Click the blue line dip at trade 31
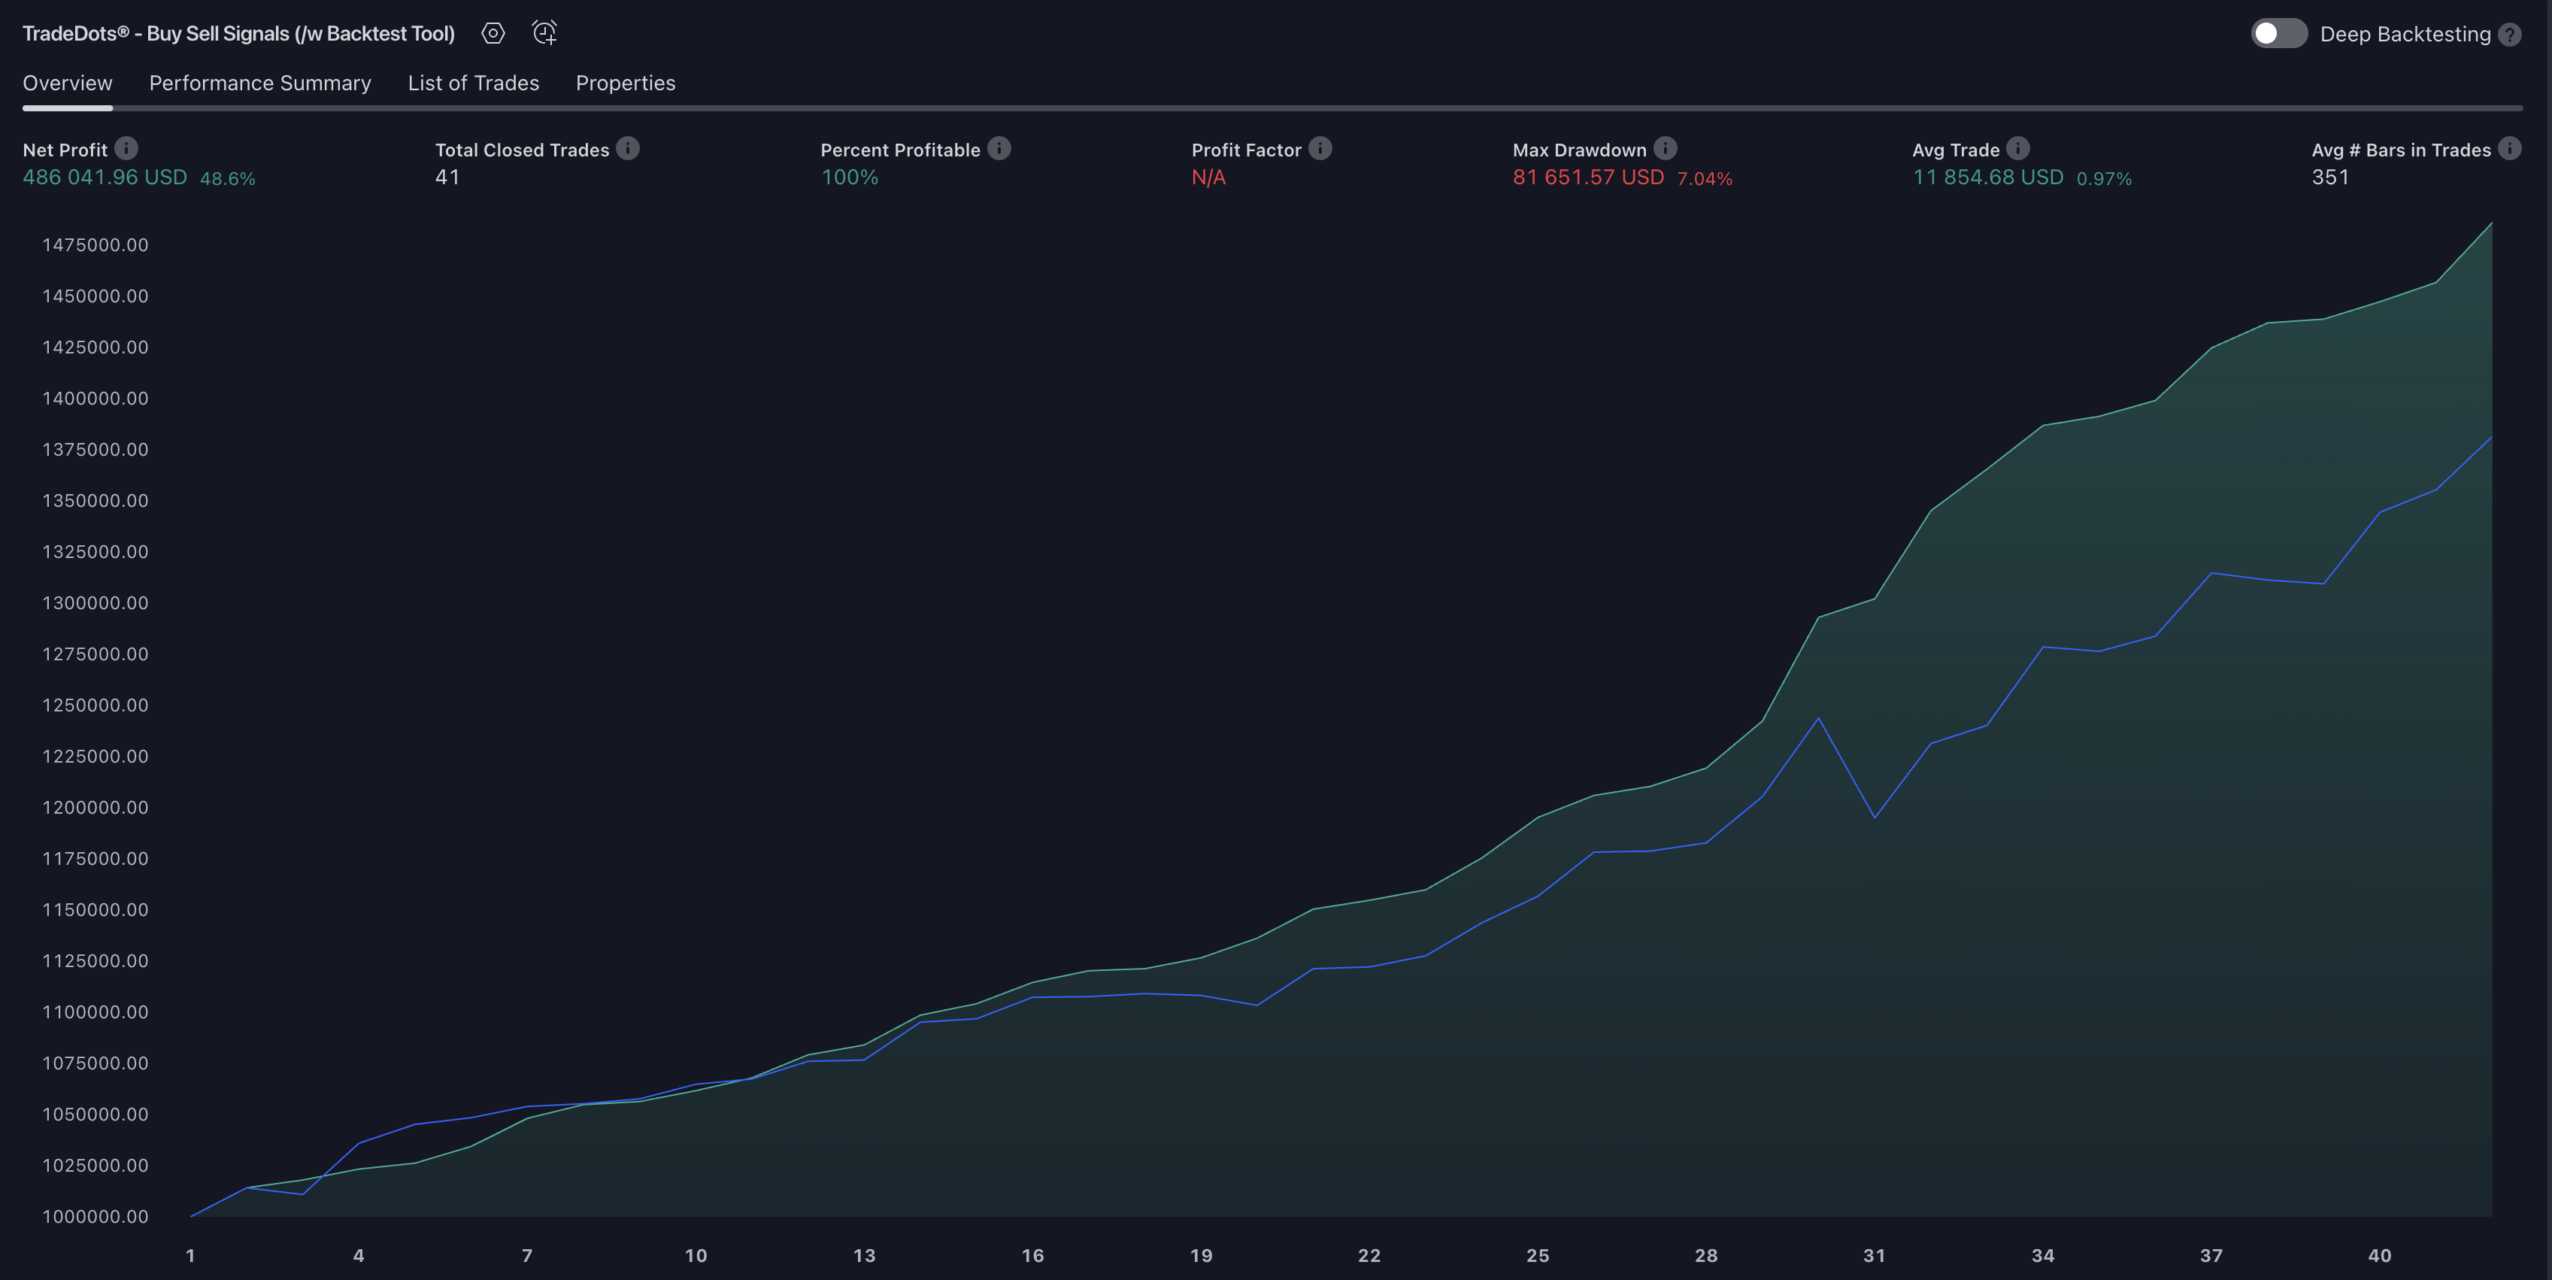The width and height of the screenshot is (2552, 1280). coord(1875,817)
